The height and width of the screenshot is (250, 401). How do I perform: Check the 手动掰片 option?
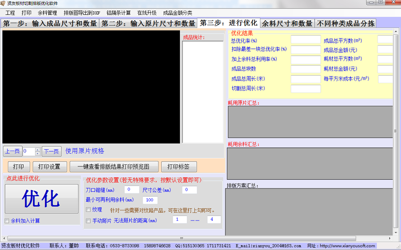point(88,220)
